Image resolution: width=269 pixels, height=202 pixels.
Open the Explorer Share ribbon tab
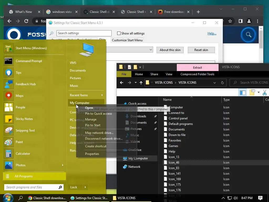tap(154, 74)
